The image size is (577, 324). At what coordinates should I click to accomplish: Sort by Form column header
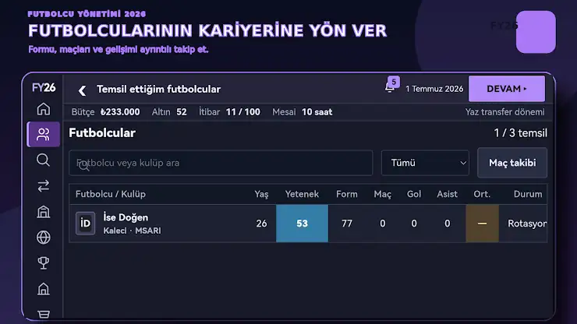point(347,194)
